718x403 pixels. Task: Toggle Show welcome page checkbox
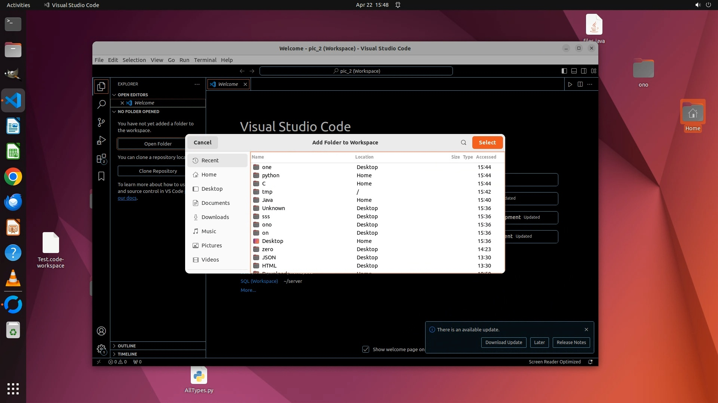pos(366,349)
